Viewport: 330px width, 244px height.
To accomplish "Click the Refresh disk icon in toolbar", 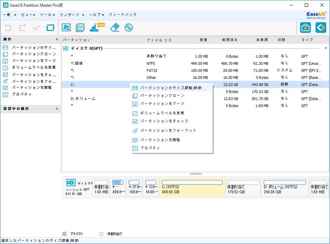I will tap(50, 28).
